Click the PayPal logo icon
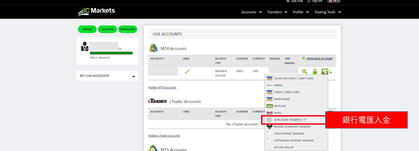This screenshot has width=419, height=151. [270, 85]
